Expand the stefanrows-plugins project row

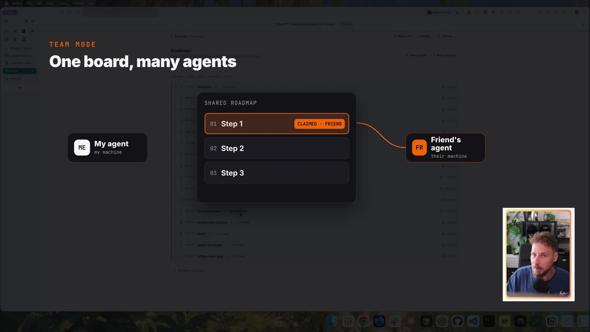pyautogui.click(x=181, y=222)
